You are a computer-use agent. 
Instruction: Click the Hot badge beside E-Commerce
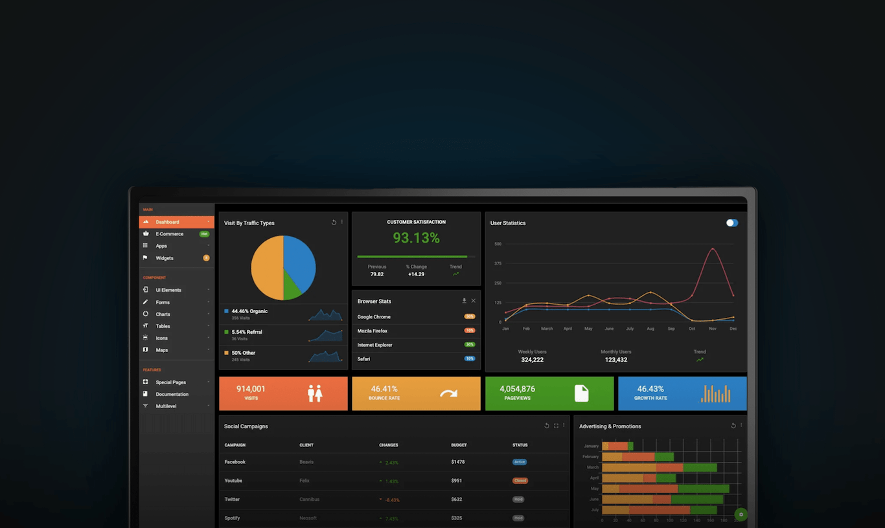[x=204, y=234]
